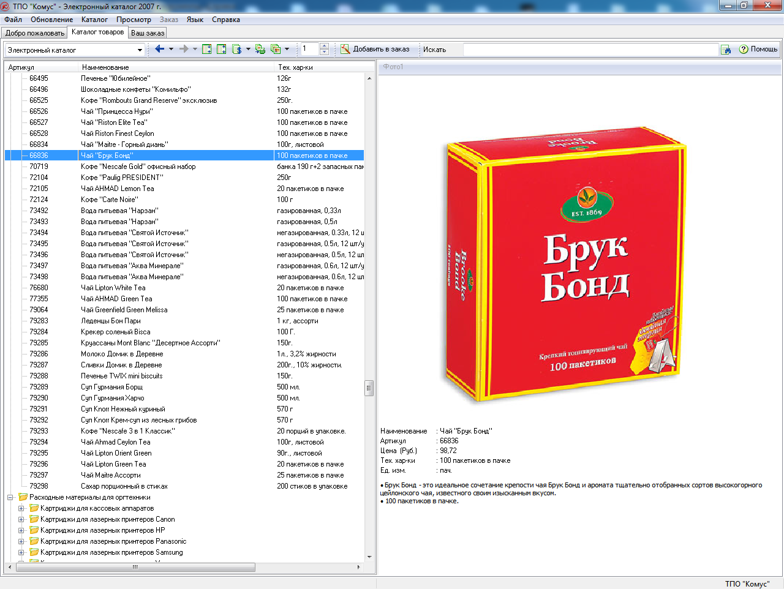Collapse the Расходные материалы для оргтехники node
Image resolution: width=784 pixels, height=589 pixels.
(x=10, y=497)
